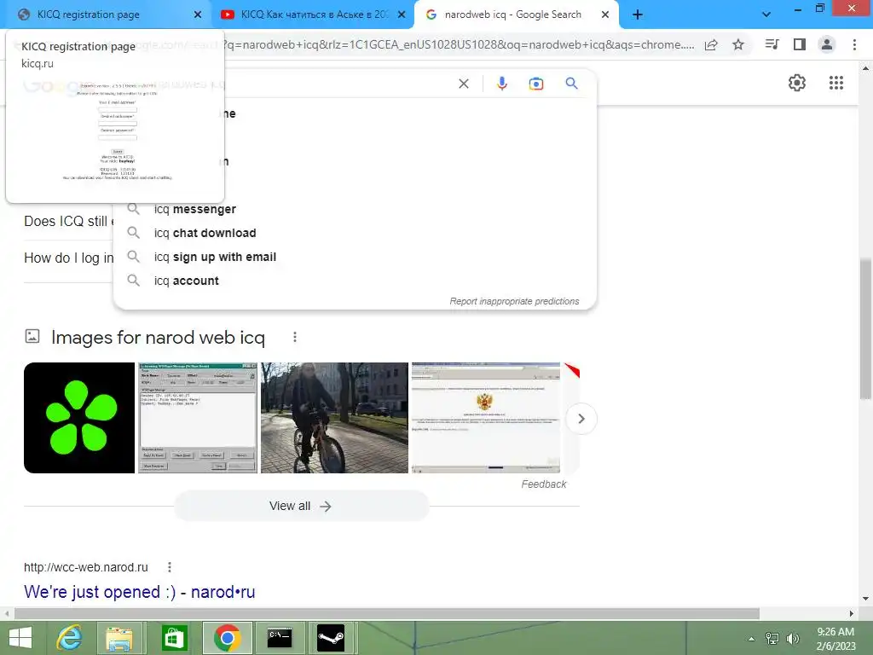Show hidden system tray icons

(x=752, y=639)
